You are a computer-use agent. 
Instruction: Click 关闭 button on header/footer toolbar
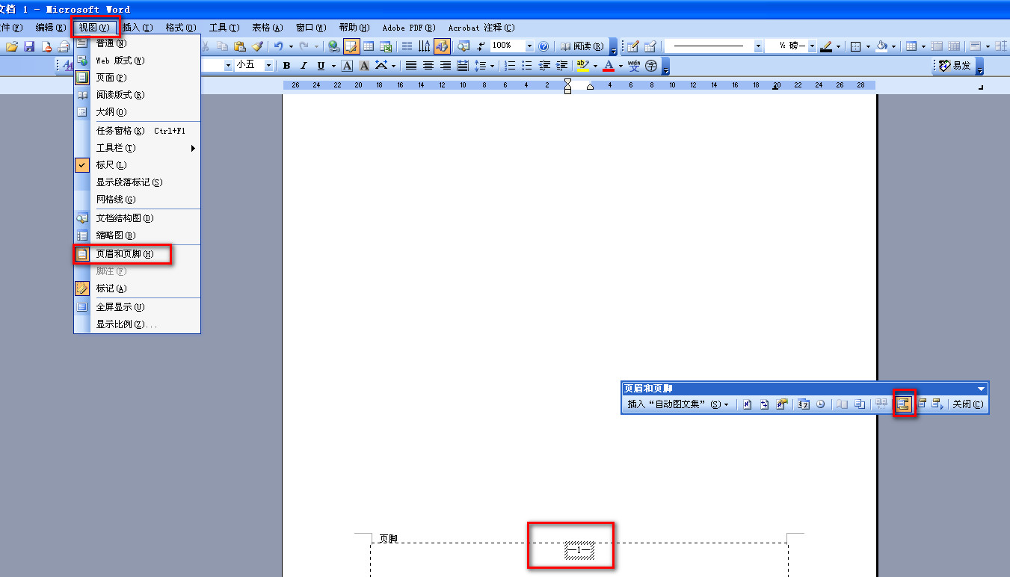point(967,404)
